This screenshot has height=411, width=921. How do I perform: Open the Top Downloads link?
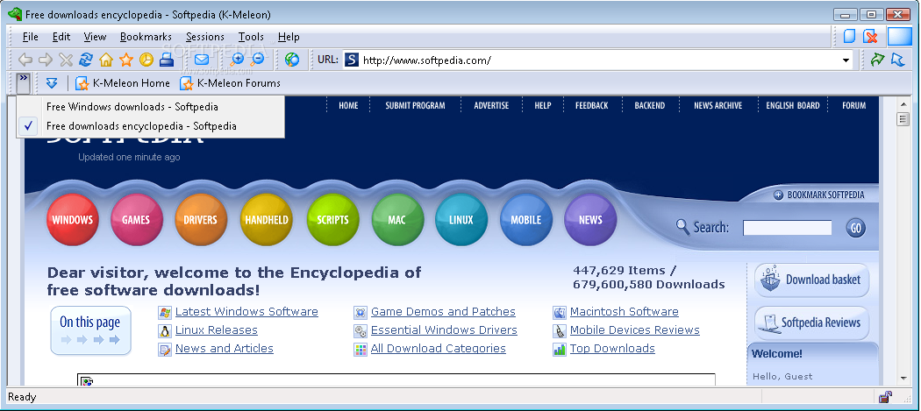click(612, 348)
